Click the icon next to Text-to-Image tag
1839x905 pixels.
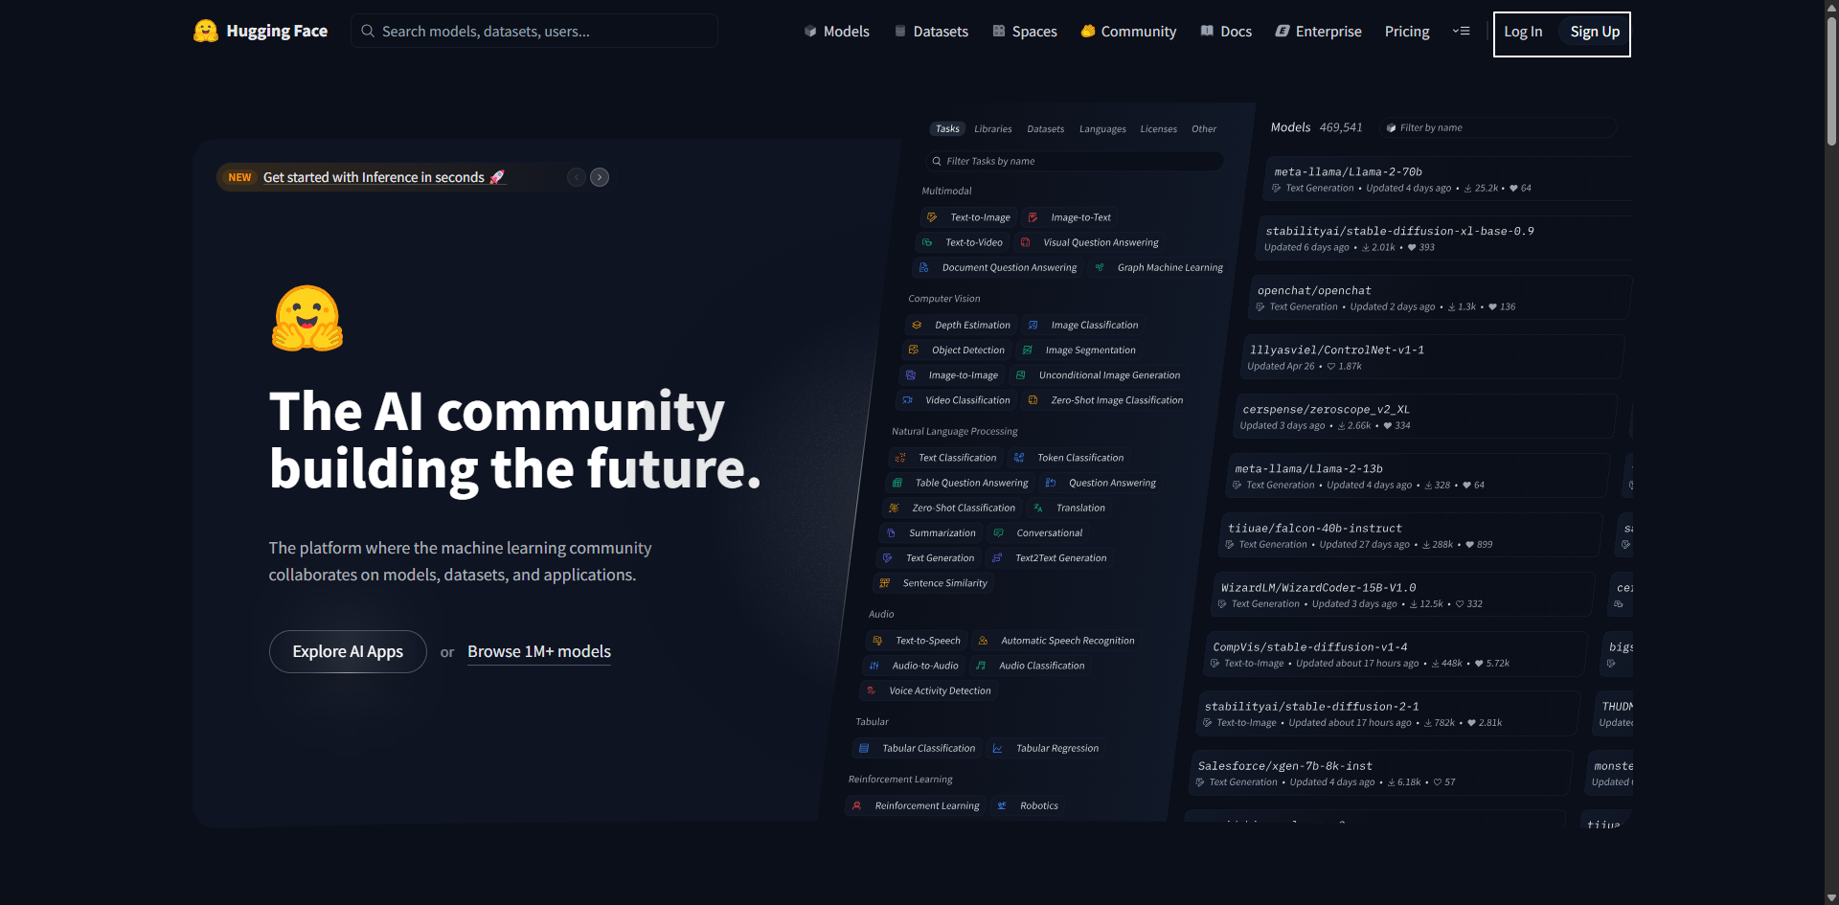pos(932,217)
